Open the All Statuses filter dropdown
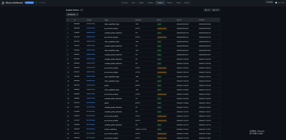The width and height of the screenshot is (286, 140). [72, 14]
